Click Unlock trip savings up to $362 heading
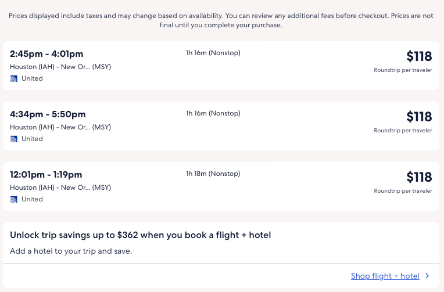Image resolution: width=444 pixels, height=292 pixels. tap(141, 235)
